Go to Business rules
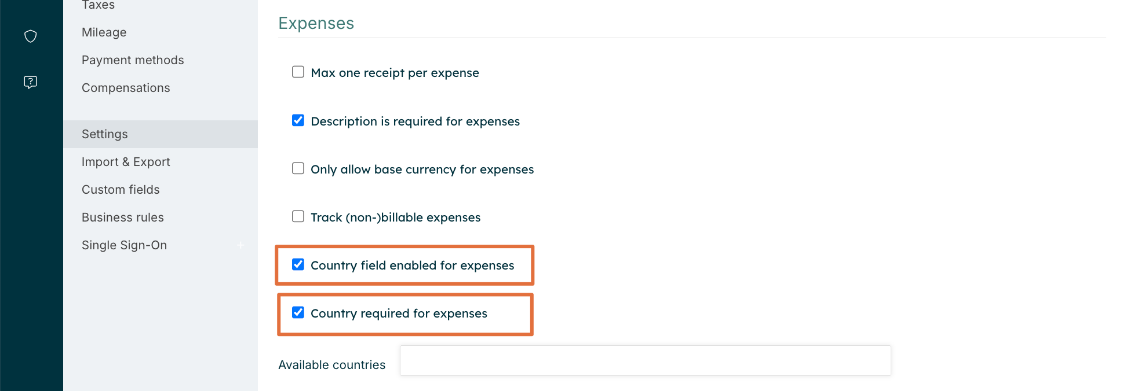Viewport: 1130px width, 391px height. [123, 217]
